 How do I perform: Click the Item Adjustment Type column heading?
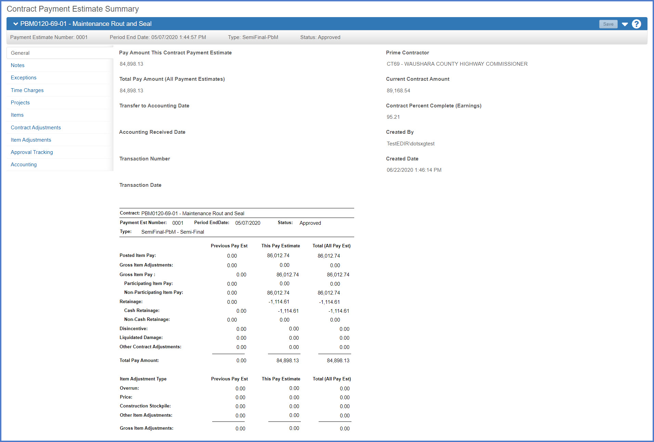pos(143,379)
